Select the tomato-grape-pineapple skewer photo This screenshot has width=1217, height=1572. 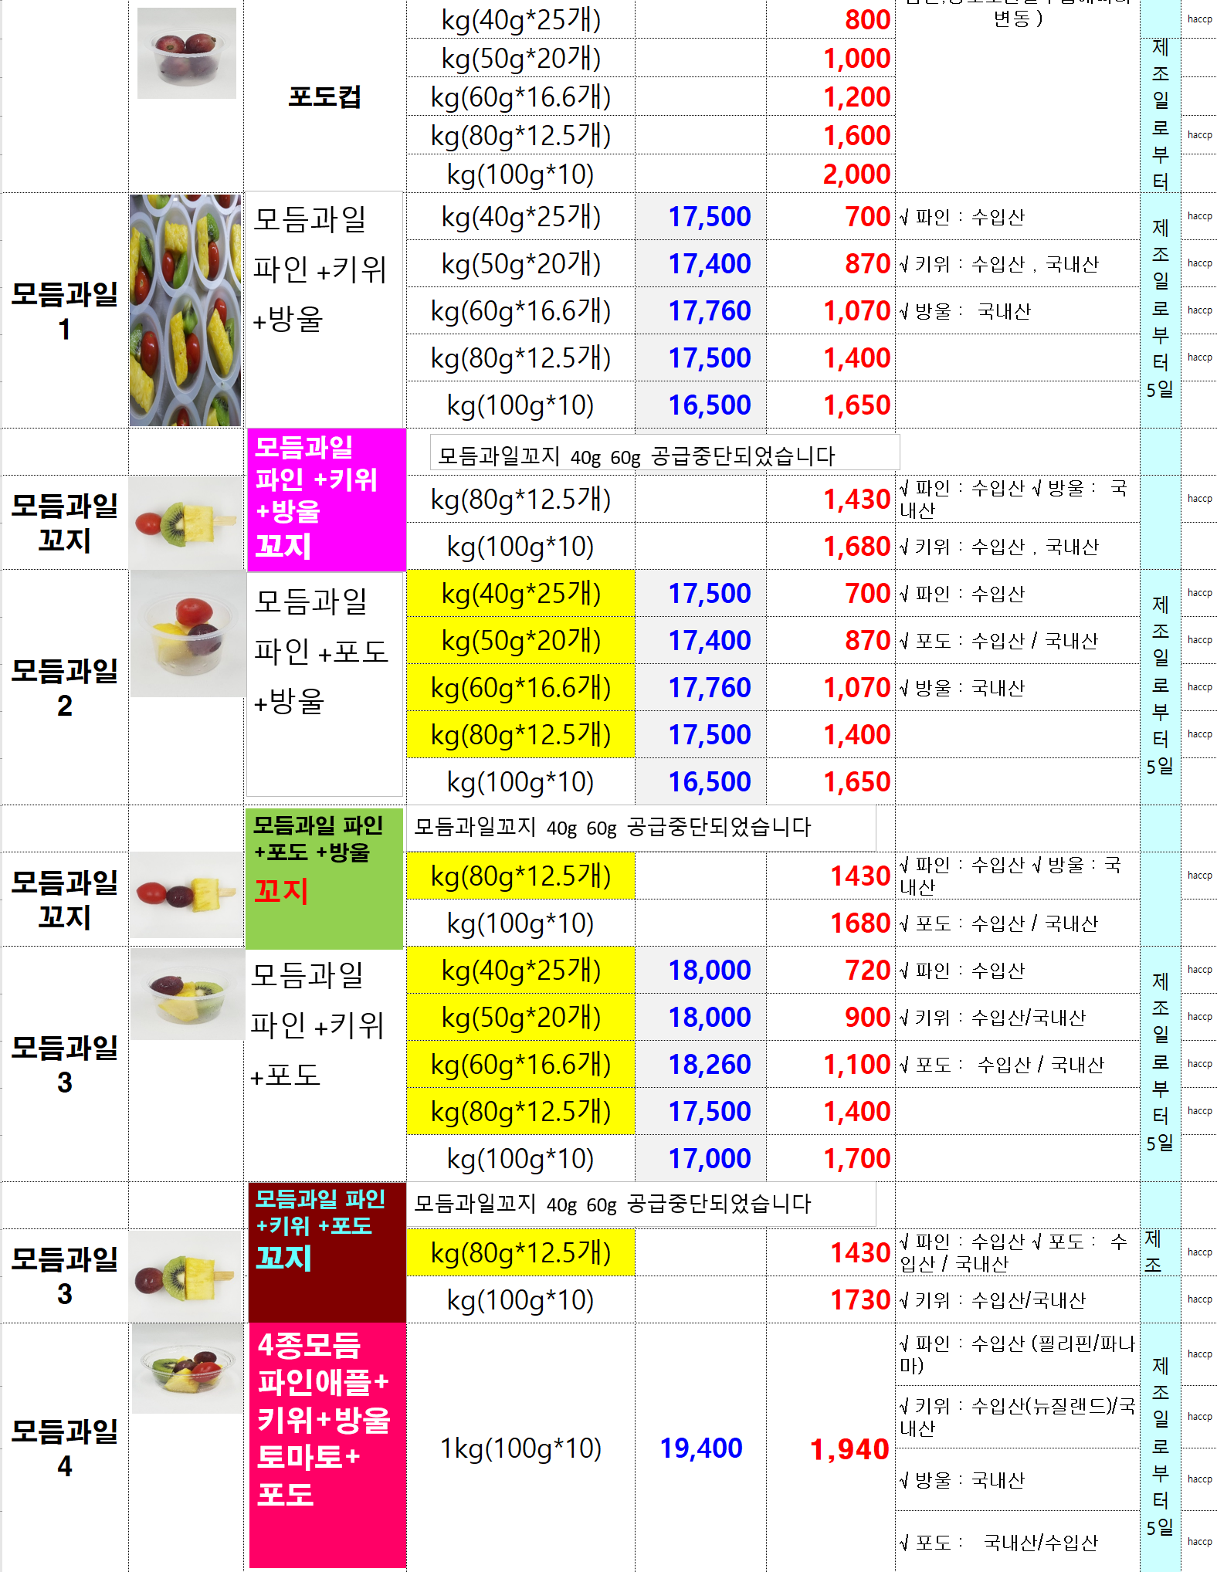[186, 896]
